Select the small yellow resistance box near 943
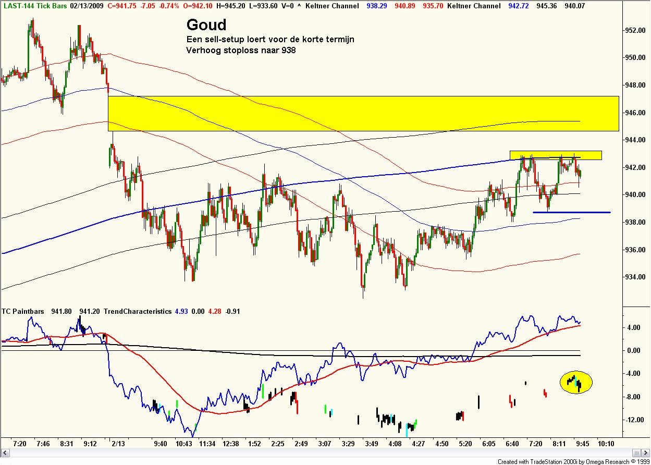 [x=555, y=155]
